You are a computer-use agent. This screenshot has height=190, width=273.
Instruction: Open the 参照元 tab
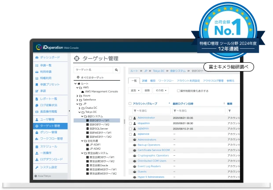(x=230, y=81)
